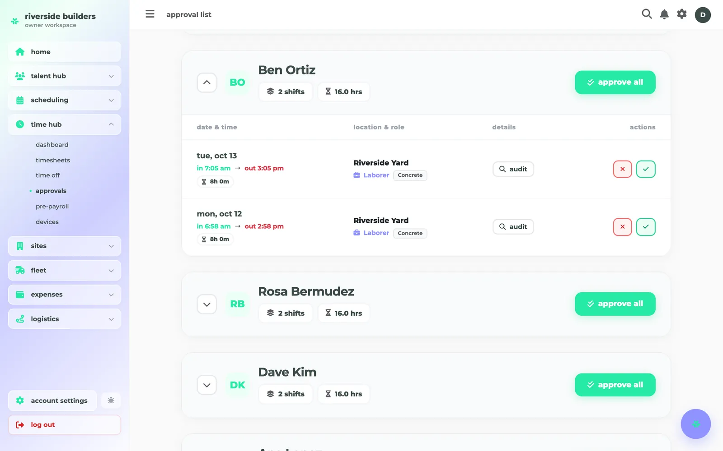Expand the talent hub menu
The image size is (723, 451).
tap(65, 76)
